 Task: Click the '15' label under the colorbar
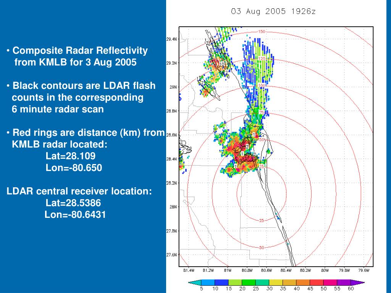click(229, 288)
